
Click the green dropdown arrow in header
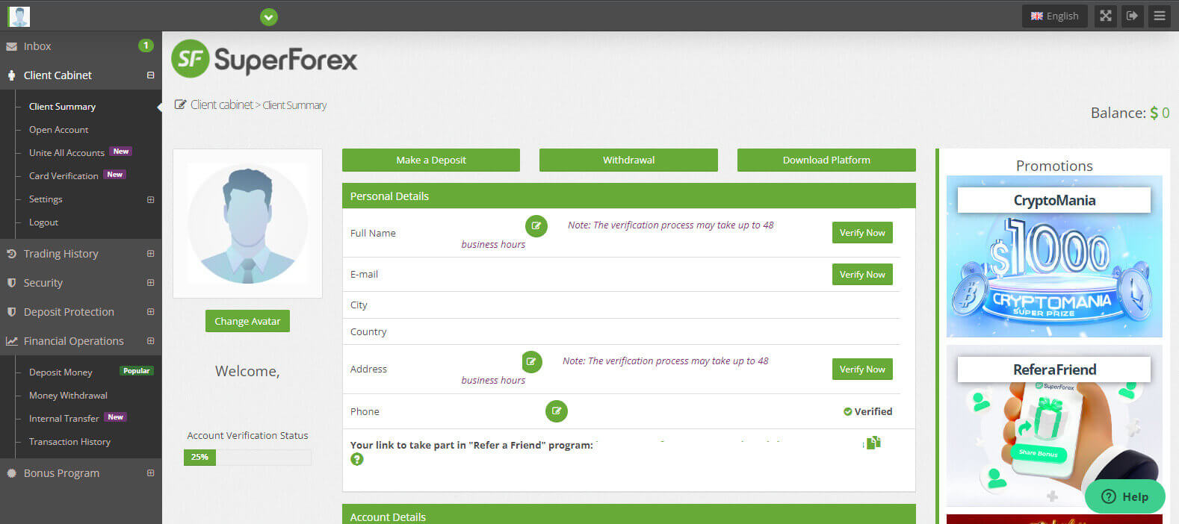pos(269,16)
